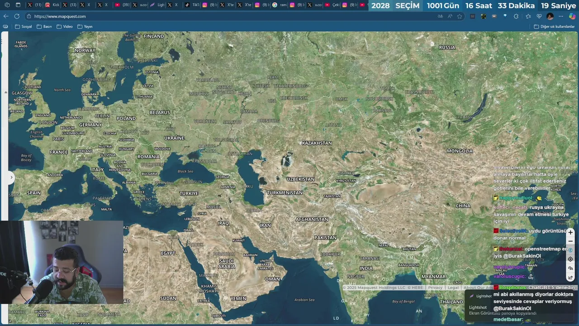The width and height of the screenshot is (579, 326).
Task: Expand the Diğer sık kullanılanlar folder
Action: pyautogui.click(x=554, y=27)
